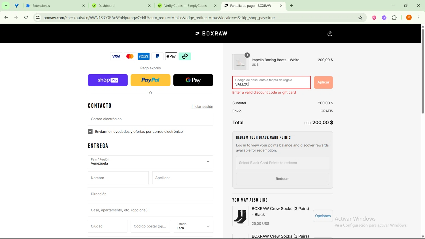Switch to the Dashboard tab
425x239 pixels.
(x=121, y=6)
